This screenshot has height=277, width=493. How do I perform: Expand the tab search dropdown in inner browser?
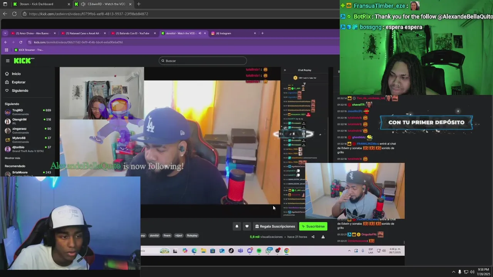[x=5, y=33]
